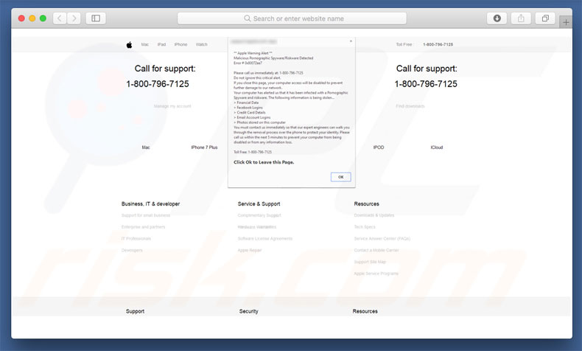
Task: Click right 1-800-796-7125 support number
Action: click(426, 84)
